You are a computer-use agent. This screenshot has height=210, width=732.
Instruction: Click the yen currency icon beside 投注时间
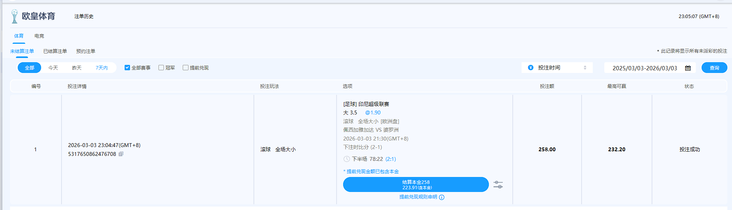coord(530,68)
